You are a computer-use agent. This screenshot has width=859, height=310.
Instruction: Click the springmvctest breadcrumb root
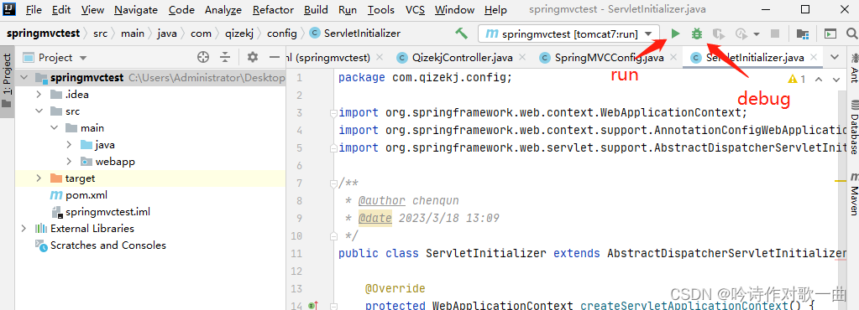tap(44, 34)
